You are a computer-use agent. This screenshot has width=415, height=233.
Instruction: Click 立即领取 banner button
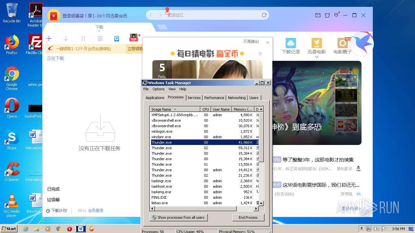click(135, 49)
